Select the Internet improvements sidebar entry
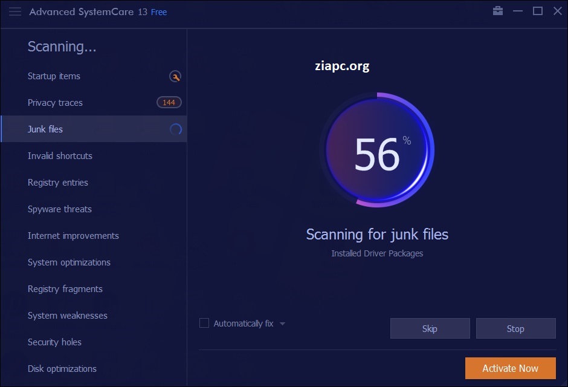 [x=73, y=236]
